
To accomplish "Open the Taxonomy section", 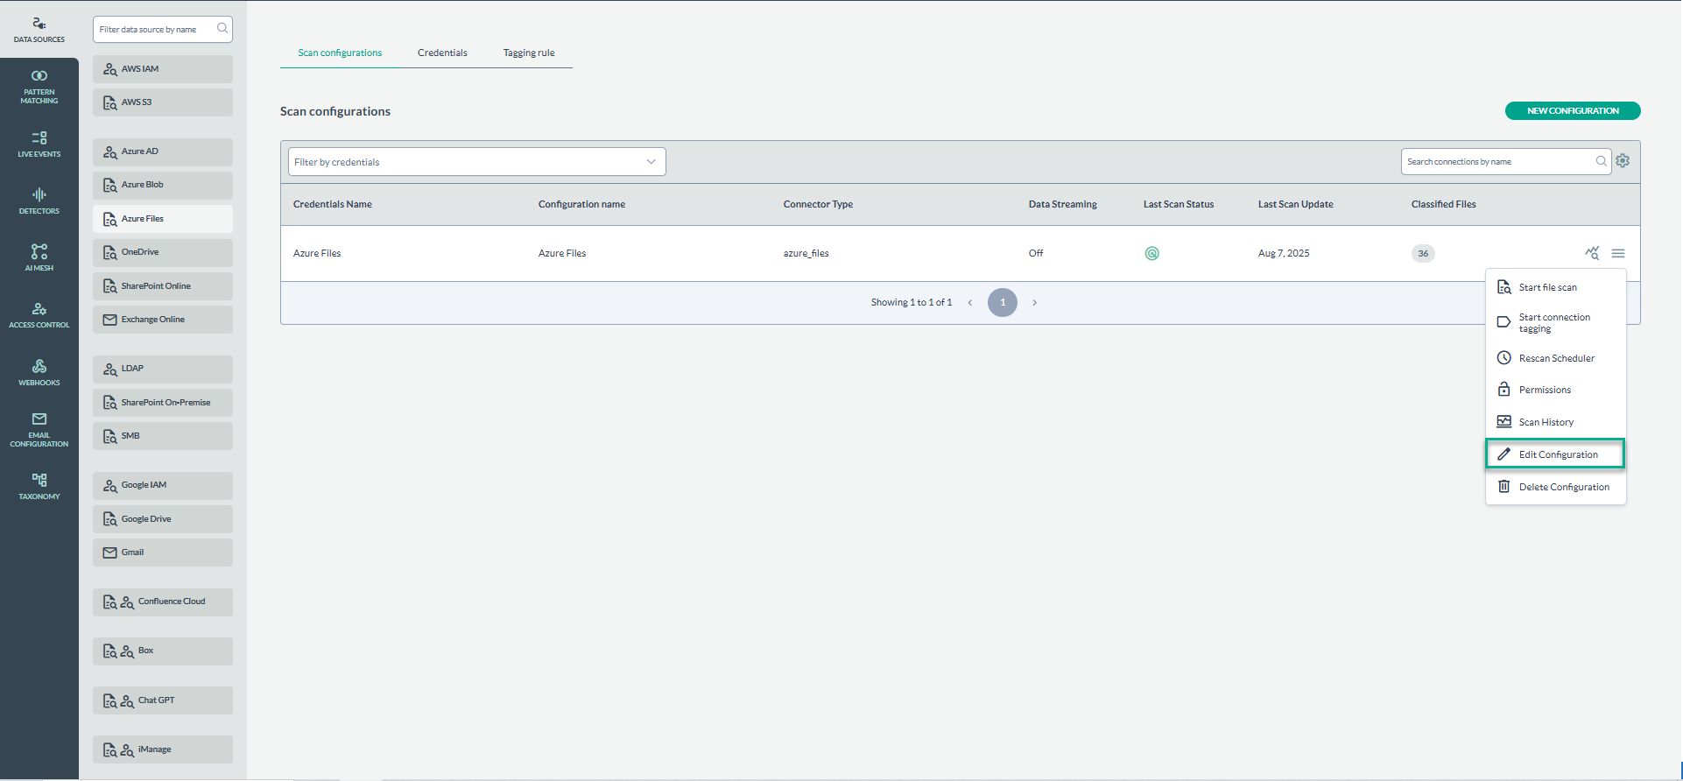I will (39, 486).
